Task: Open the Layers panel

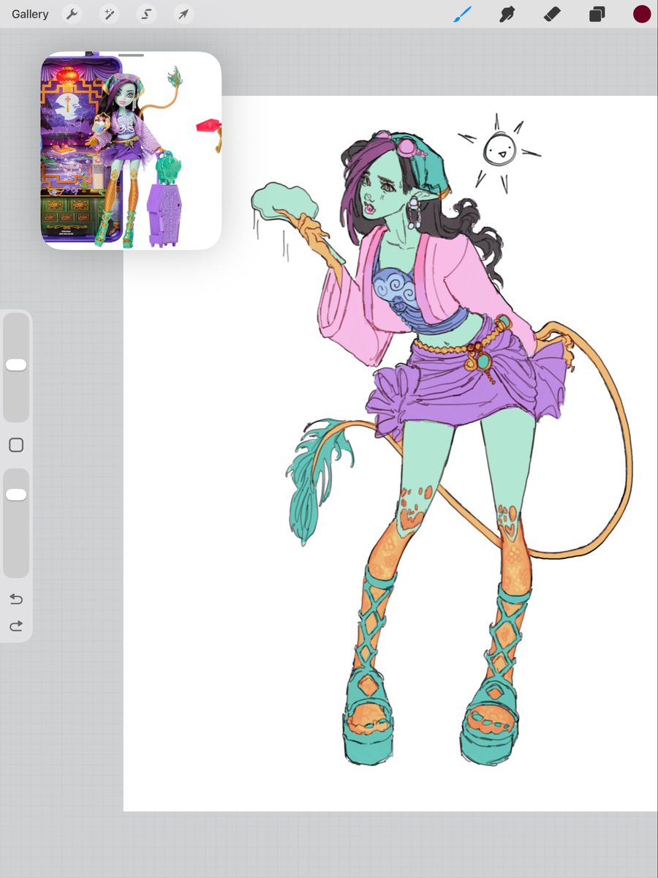Action: coord(597,14)
